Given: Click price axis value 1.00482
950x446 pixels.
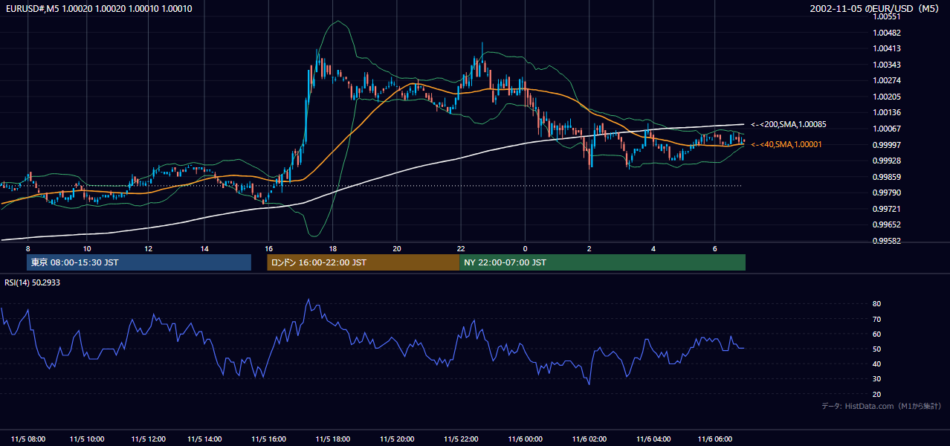Looking at the screenshot, I should [887, 33].
